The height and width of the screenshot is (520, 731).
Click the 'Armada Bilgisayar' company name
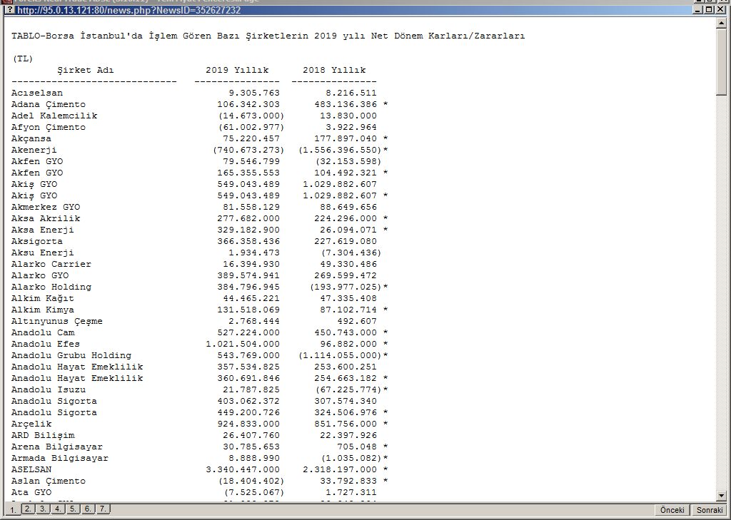pos(60,458)
